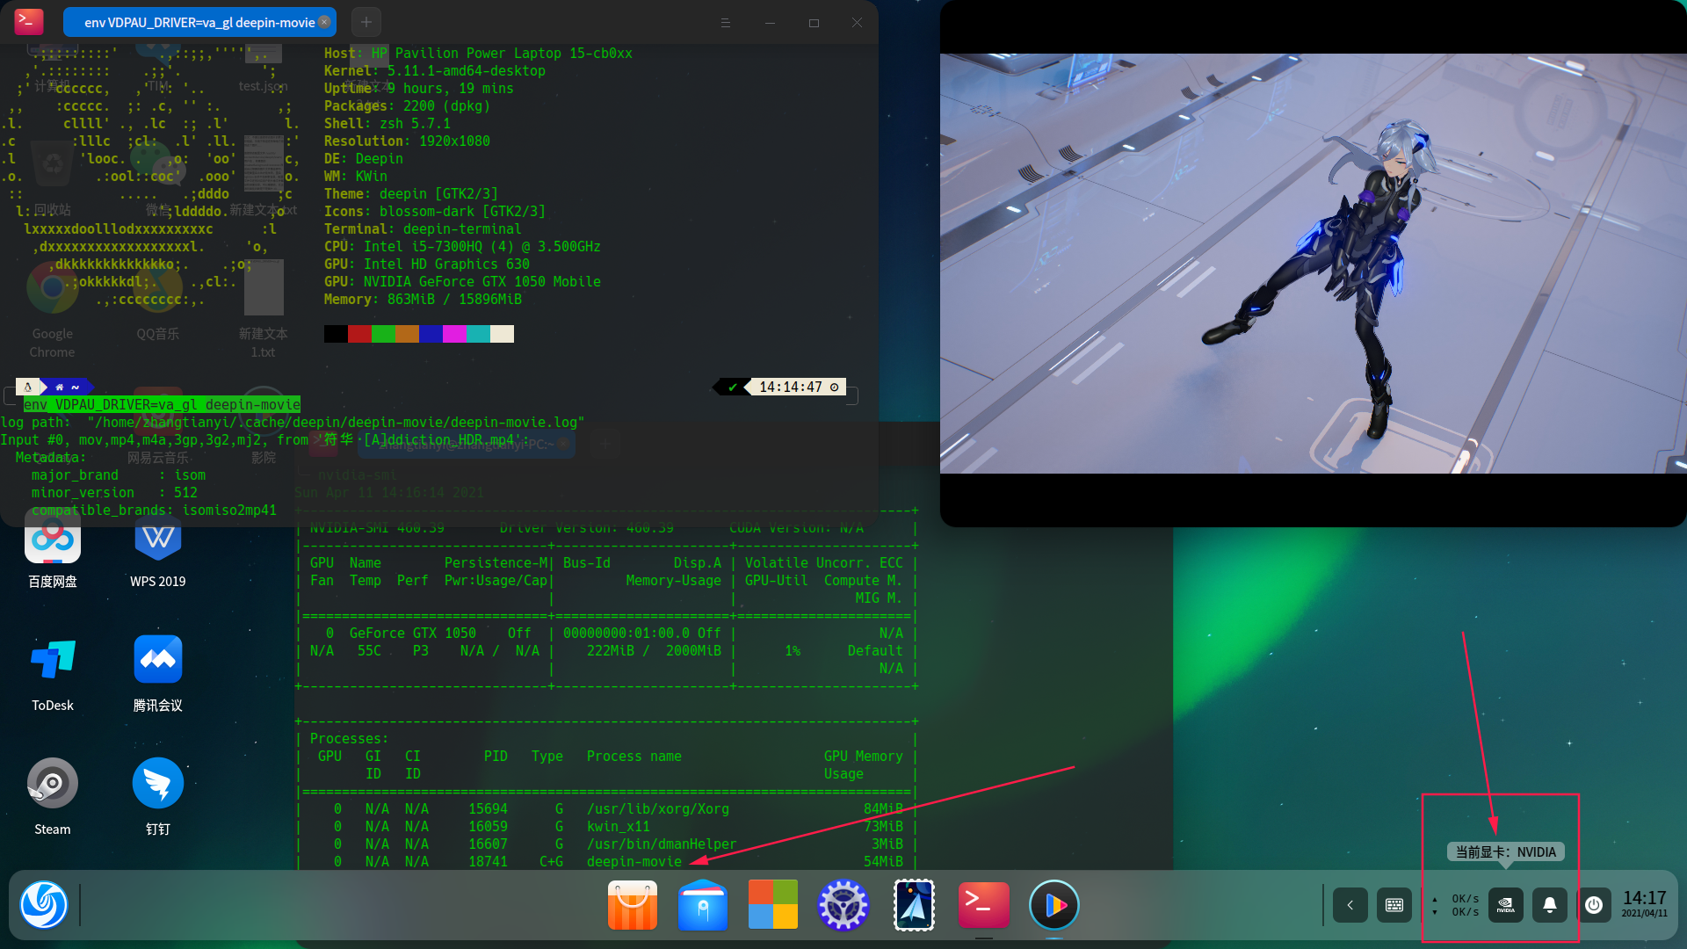The height and width of the screenshot is (949, 1687).
Task: Add new terminal tab with plus button
Action: point(366,22)
